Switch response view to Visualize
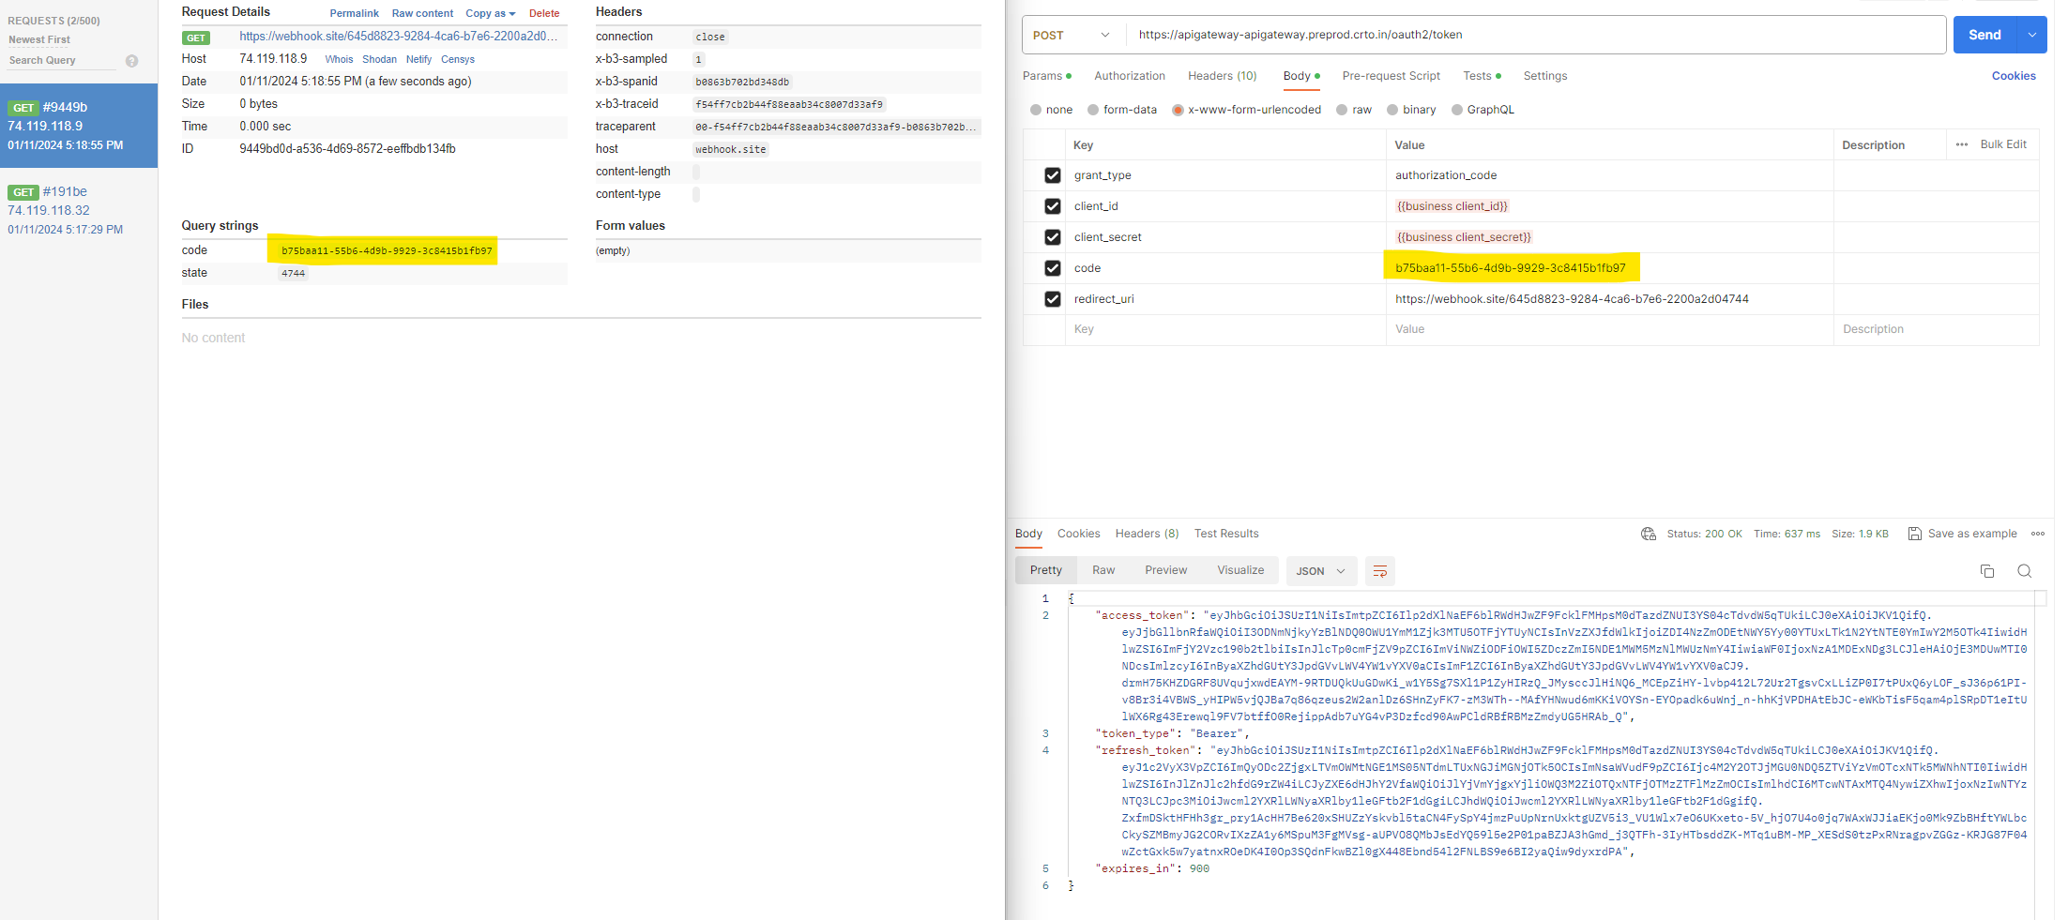 coord(1240,570)
